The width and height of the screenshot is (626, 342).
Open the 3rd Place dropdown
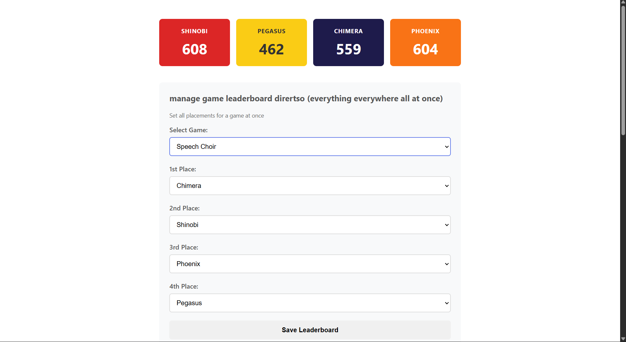click(310, 264)
